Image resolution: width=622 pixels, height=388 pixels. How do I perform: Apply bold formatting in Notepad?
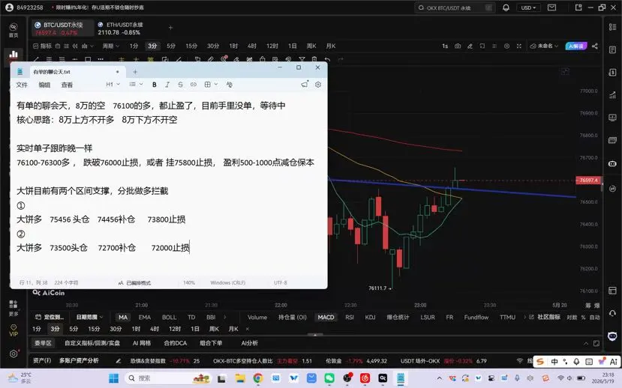click(155, 85)
